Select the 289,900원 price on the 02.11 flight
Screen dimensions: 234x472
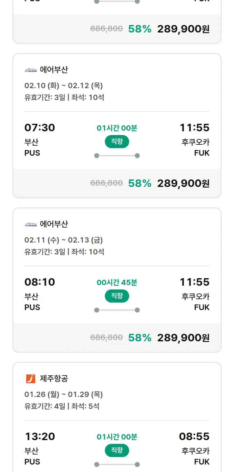183,338
